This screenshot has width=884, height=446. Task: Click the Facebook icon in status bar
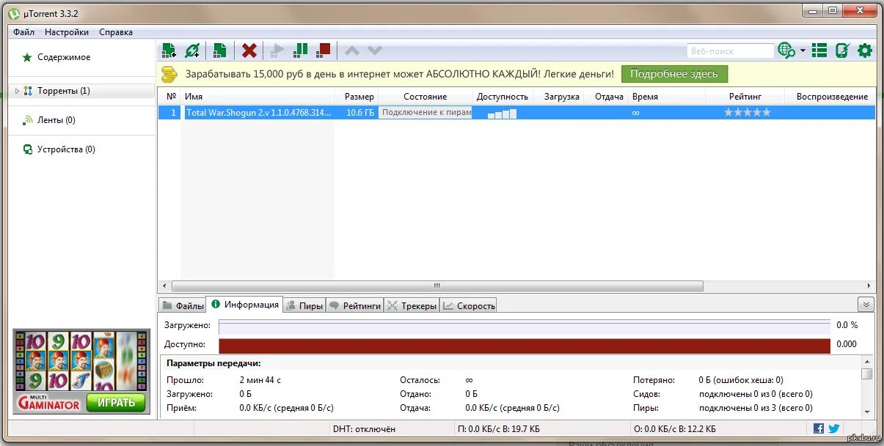pyautogui.click(x=819, y=429)
